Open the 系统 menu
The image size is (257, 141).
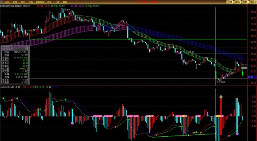click(7, 2)
